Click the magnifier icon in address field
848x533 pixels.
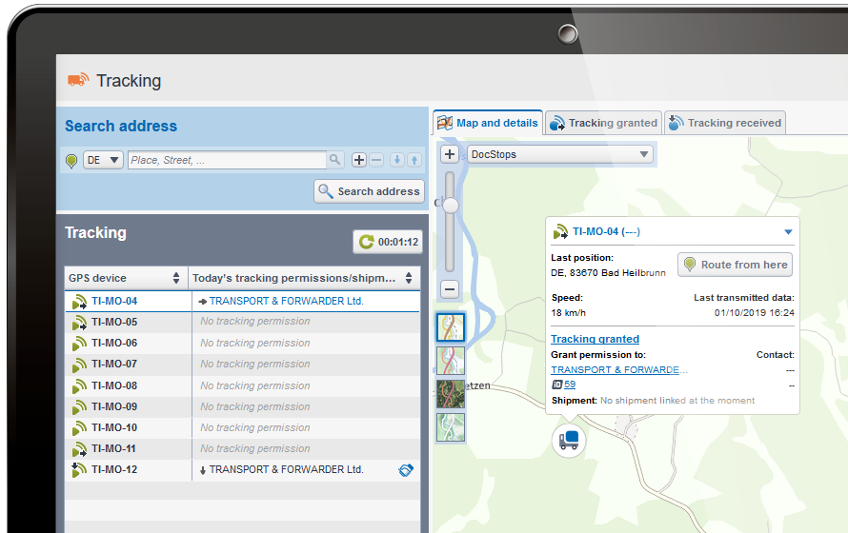tap(335, 160)
